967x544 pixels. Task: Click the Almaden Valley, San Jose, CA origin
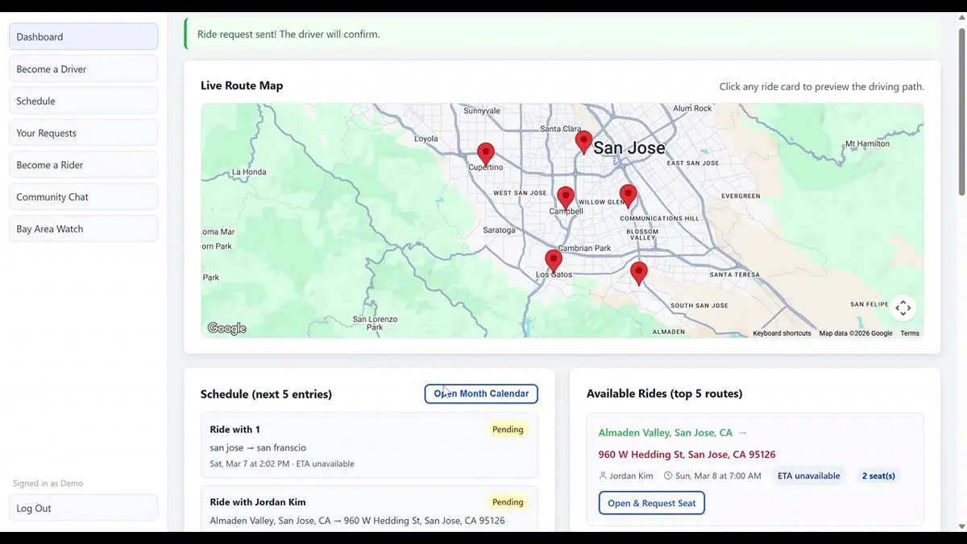(666, 432)
